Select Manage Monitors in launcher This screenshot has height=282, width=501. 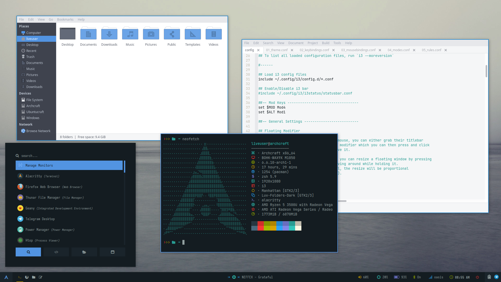[69, 166]
